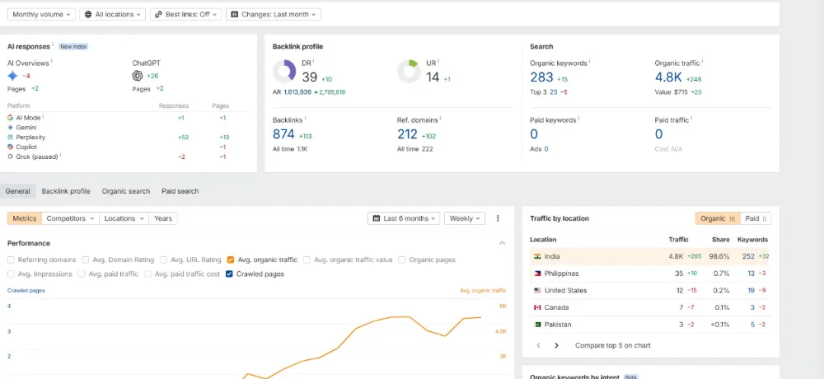Open the 4.8K organic traffic value
This screenshot has width=824, height=379.
pos(668,77)
